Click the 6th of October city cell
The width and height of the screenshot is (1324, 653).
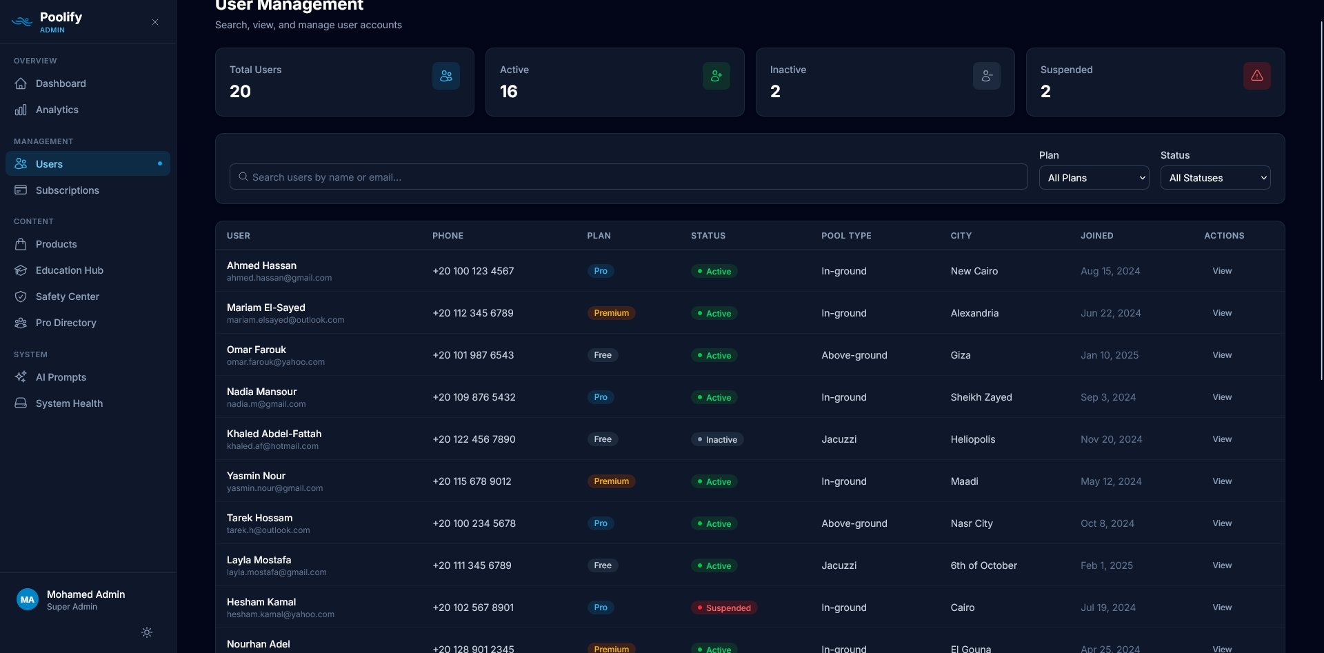coord(984,565)
